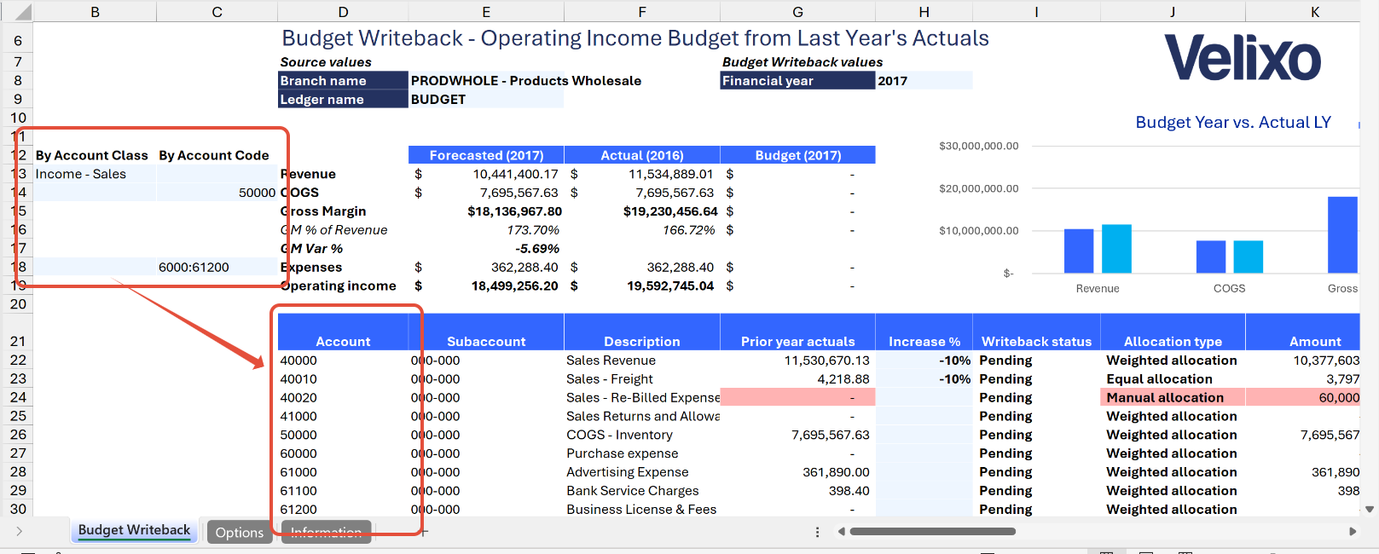The width and height of the screenshot is (1379, 554).
Task: Switch to the Options sheet tab
Action: pos(240,532)
